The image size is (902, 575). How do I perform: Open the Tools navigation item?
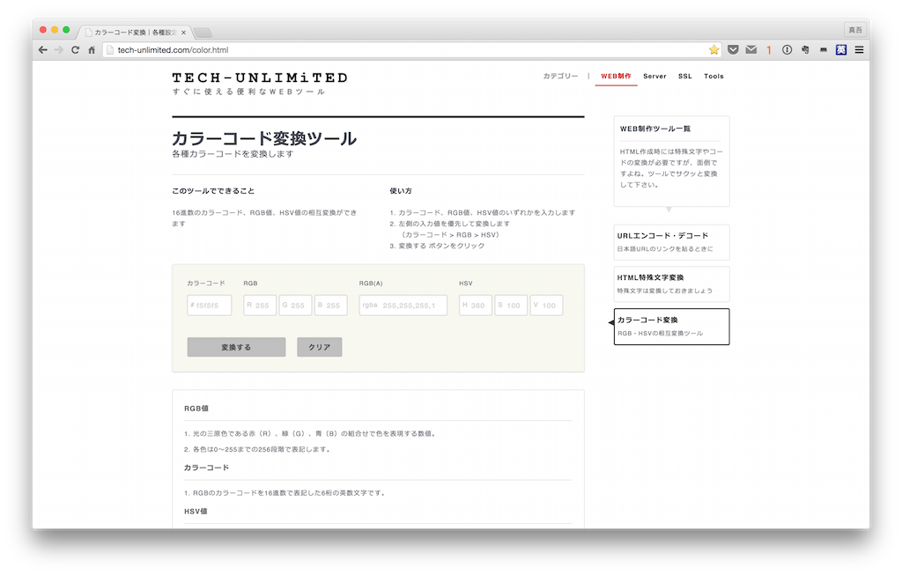713,77
